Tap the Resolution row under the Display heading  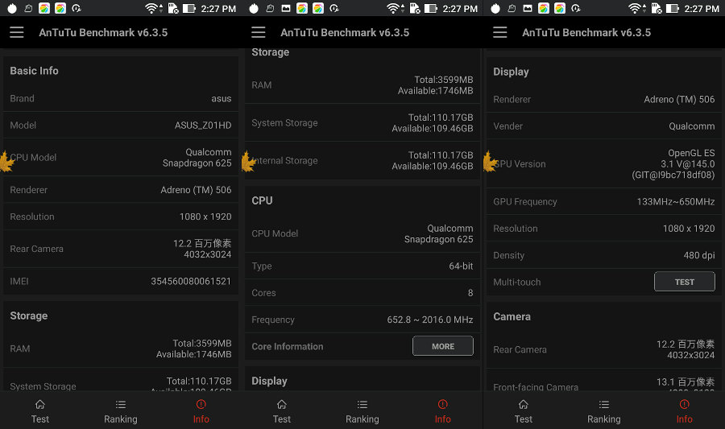pos(604,229)
